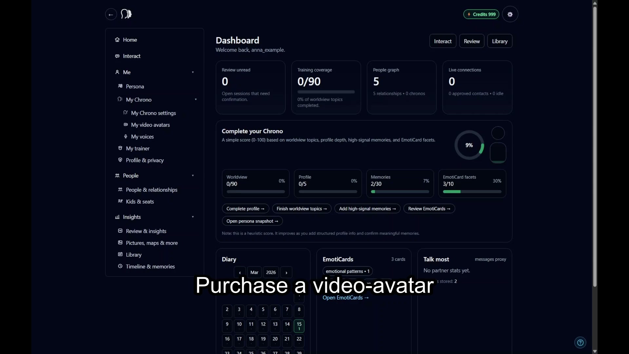Click Open persona snapshot button
This screenshot has height=354, width=629.
(x=252, y=221)
